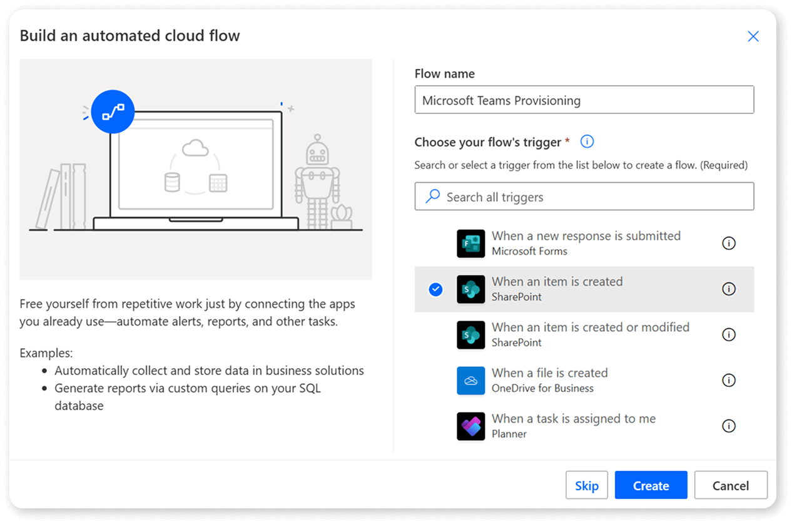Open info for 'When an item is created or modified'
Image resolution: width=792 pixels, height=524 pixels.
(x=729, y=335)
